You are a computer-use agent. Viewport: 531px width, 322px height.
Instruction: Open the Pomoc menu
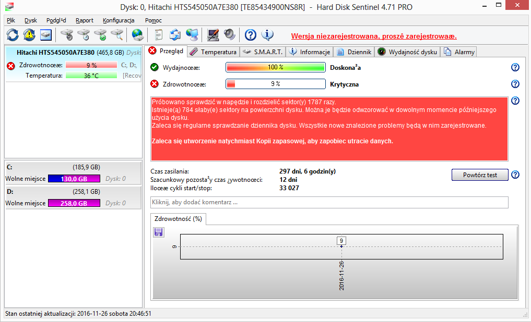154,20
